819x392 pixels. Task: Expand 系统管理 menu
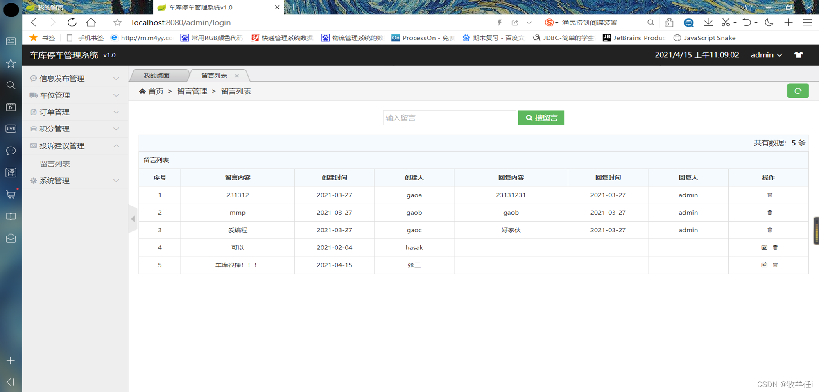tap(75, 180)
